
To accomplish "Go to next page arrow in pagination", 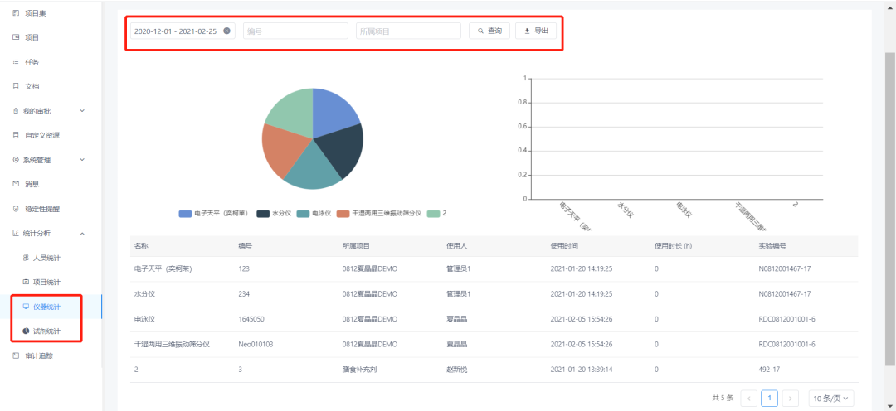I will (x=791, y=398).
